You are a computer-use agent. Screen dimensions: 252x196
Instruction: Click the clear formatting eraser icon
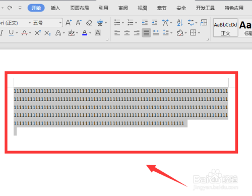pyautogui.click(x=89, y=23)
